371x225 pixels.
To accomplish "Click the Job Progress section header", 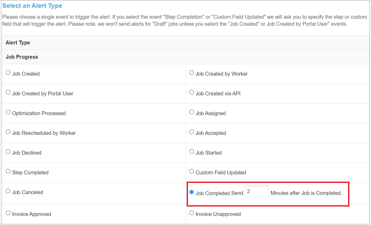I will coord(21,57).
